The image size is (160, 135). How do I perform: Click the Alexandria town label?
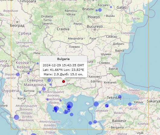75,39
